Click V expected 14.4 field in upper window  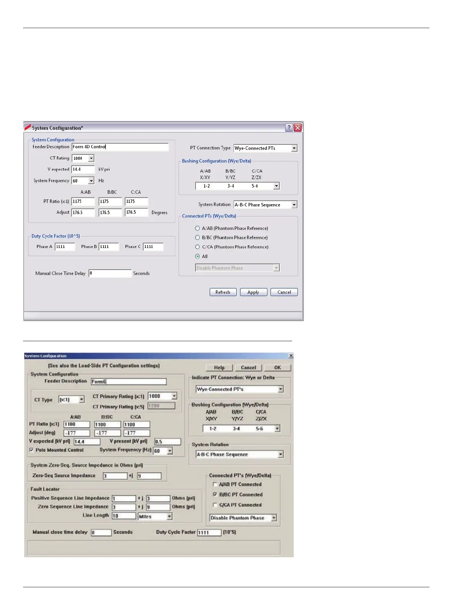[83, 169]
